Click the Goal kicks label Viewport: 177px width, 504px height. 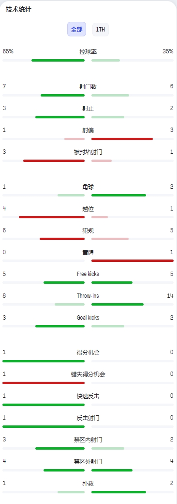point(88,318)
